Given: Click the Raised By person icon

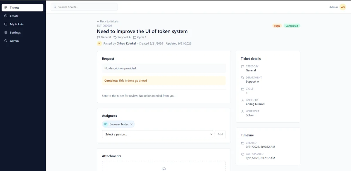Looking at the screenshot, I should click(242, 100).
